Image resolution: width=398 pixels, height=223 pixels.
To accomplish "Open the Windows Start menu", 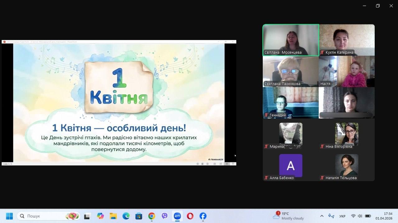I will coord(9,216).
